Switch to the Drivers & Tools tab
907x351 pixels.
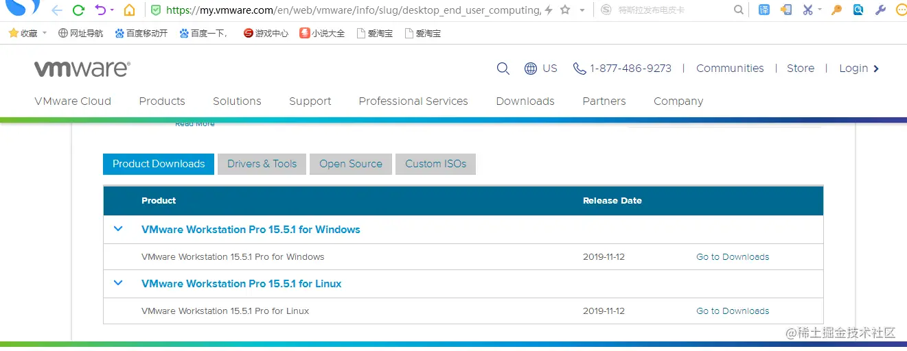(262, 164)
